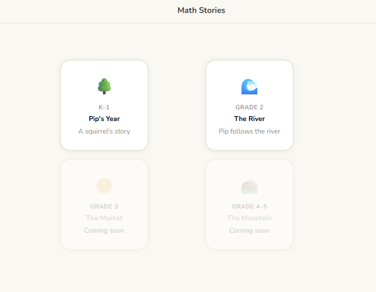Image resolution: width=376 pixels, height=292 pixels.
Task: Select The Mountain coming soon card
Action: coord(249,204)
